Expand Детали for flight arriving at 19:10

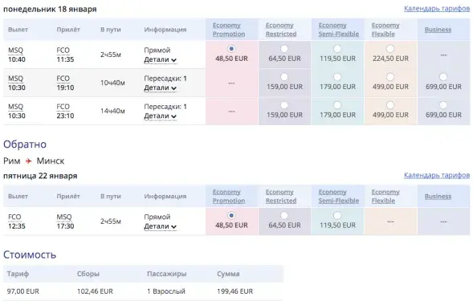coord(160,87)
